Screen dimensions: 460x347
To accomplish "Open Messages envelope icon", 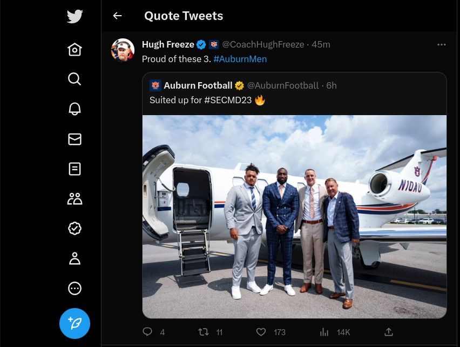I will (x=75, y=139).
